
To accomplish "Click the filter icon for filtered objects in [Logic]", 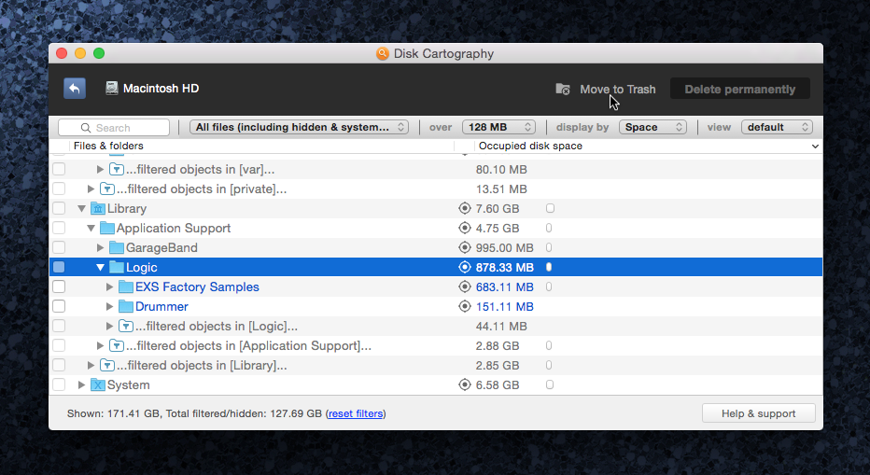I will coord(126,326).
